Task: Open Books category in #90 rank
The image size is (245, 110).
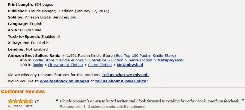Action: coord(38,65)
